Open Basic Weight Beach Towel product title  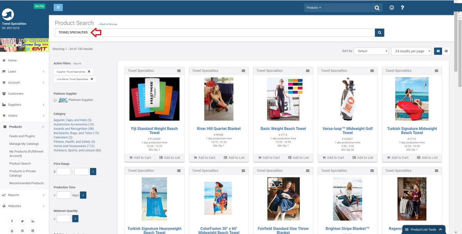[283, 129]
